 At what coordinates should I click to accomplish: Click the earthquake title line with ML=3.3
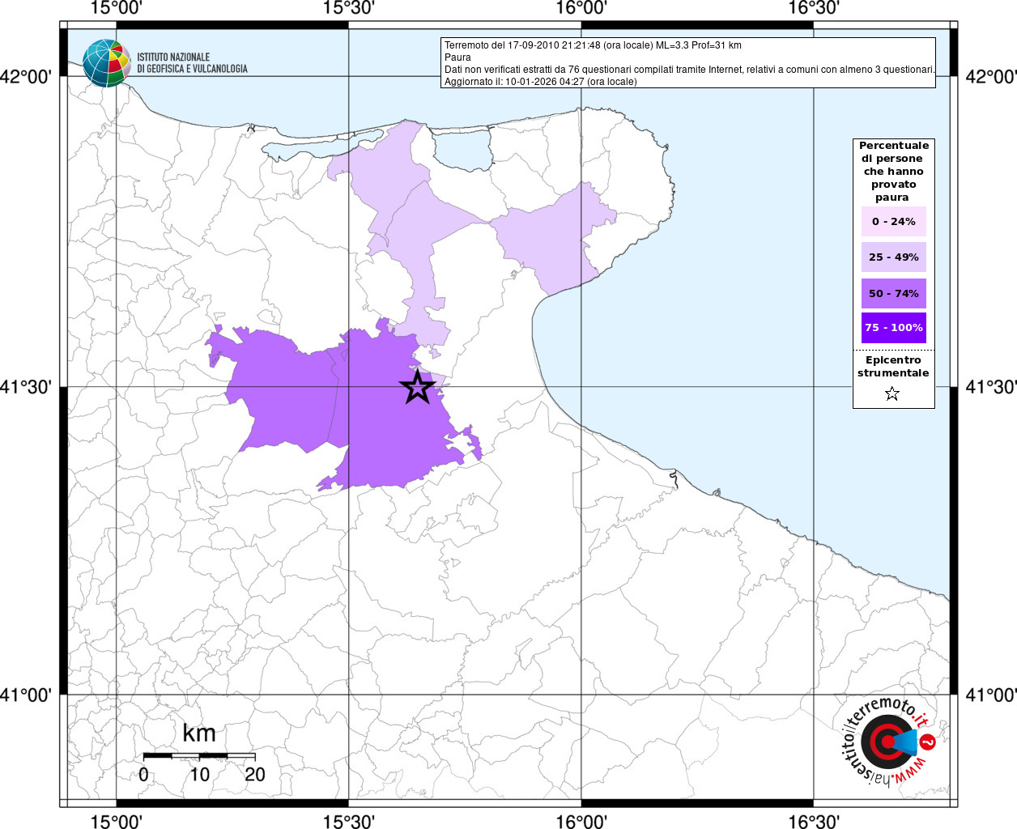point(593,45)
